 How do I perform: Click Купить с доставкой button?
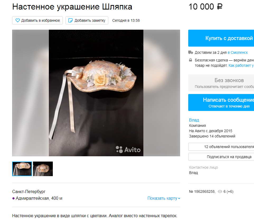(x=221, y=38)
